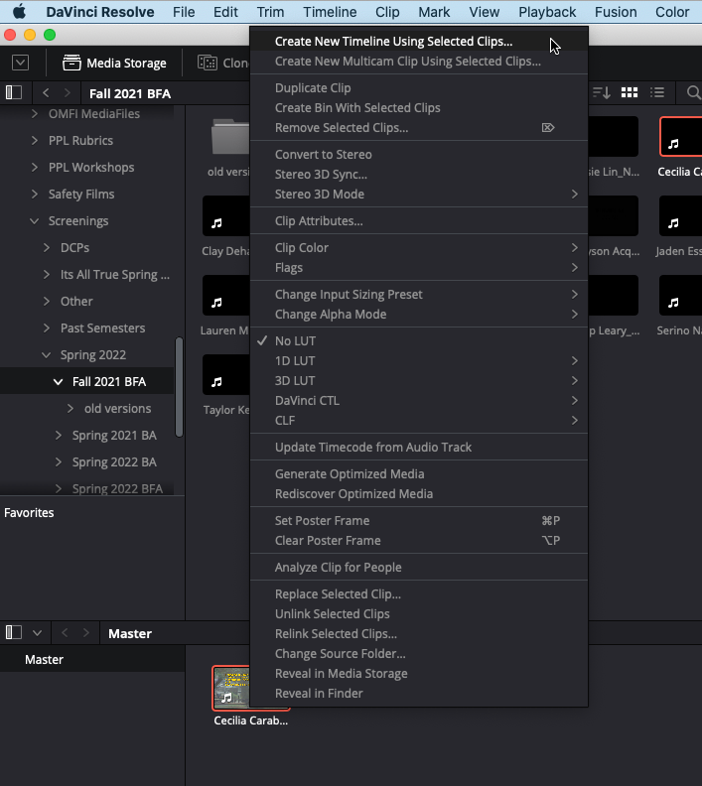Image resolution: width=702 pixels, height=786 pixels.
Task: Expand the Safety Films folder
Action: 35,194
